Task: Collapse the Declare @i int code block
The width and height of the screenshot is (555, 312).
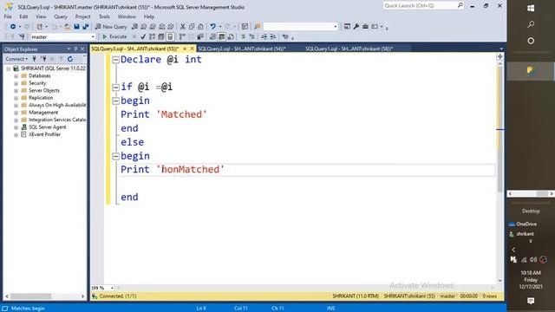Action: pyautogui.click(x=115, y=60)
